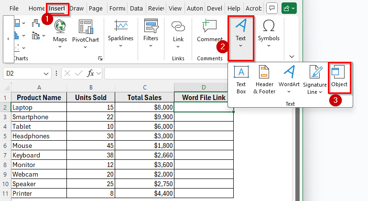The width and height of the screenshot is (368, 201).
Task: Click in the formula bar input
Action: coord(166,74)
